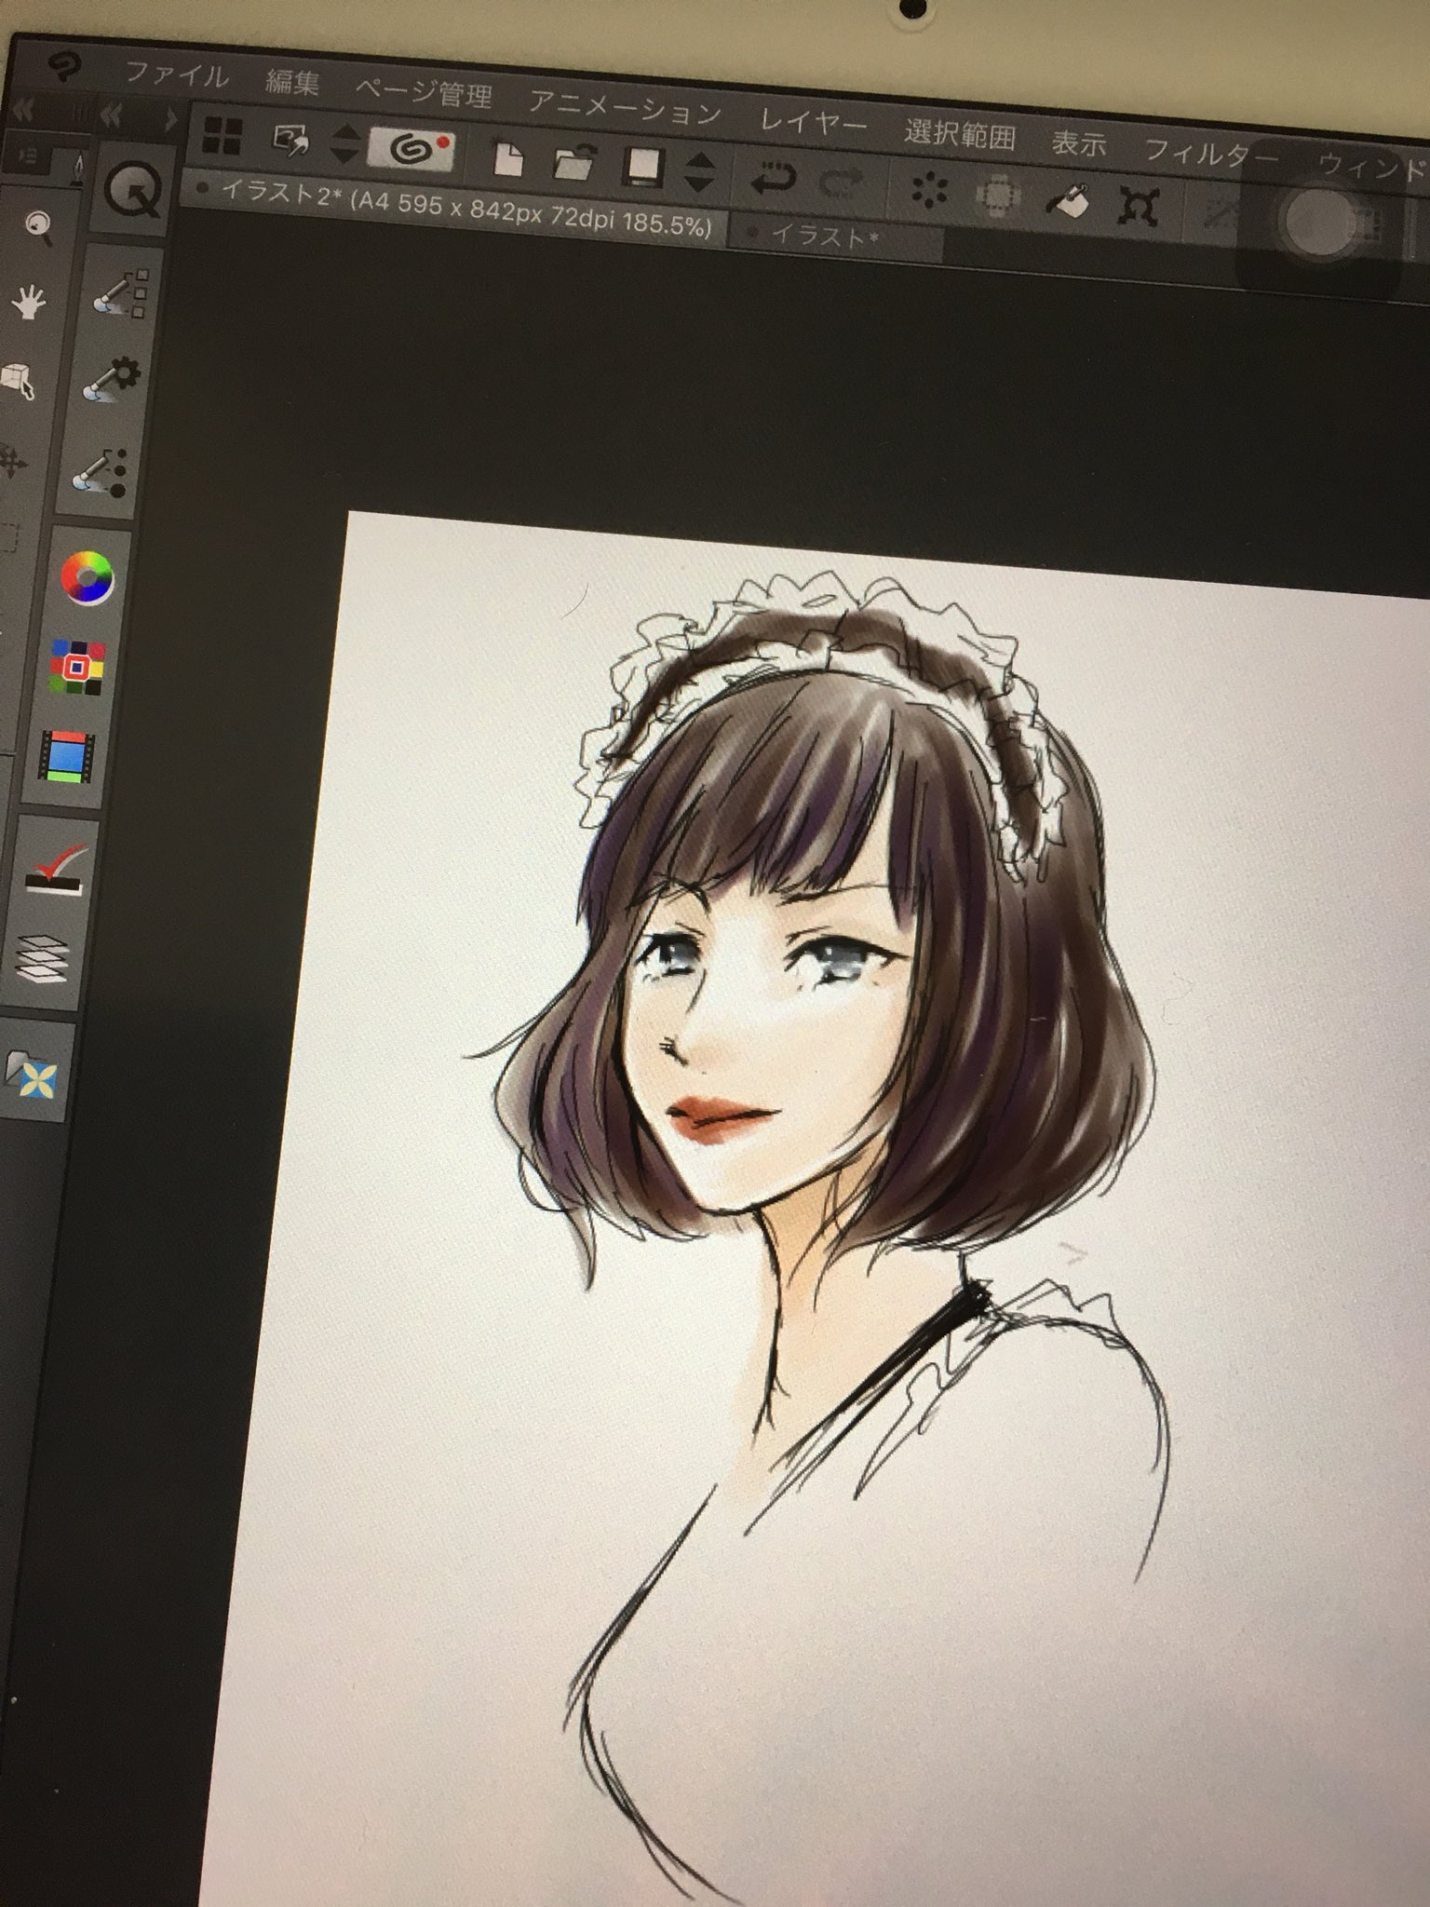Collapse the palette dock double-left arrows
The height and width of the screenshot is (1907, 1430).
pyautogui.click(x=22, y=111)
